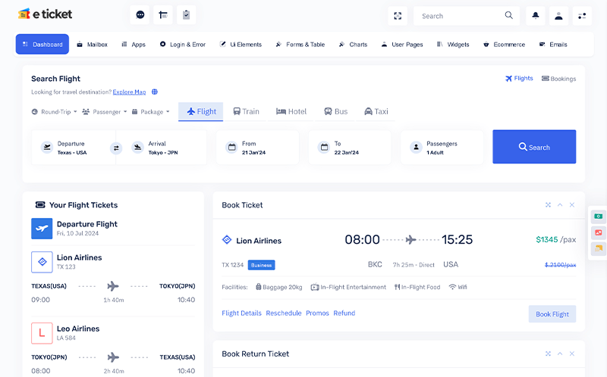This screenshot has height=377, width=607.
Task: Swap departure and arrival locations
Action: (x=116, y=148)
